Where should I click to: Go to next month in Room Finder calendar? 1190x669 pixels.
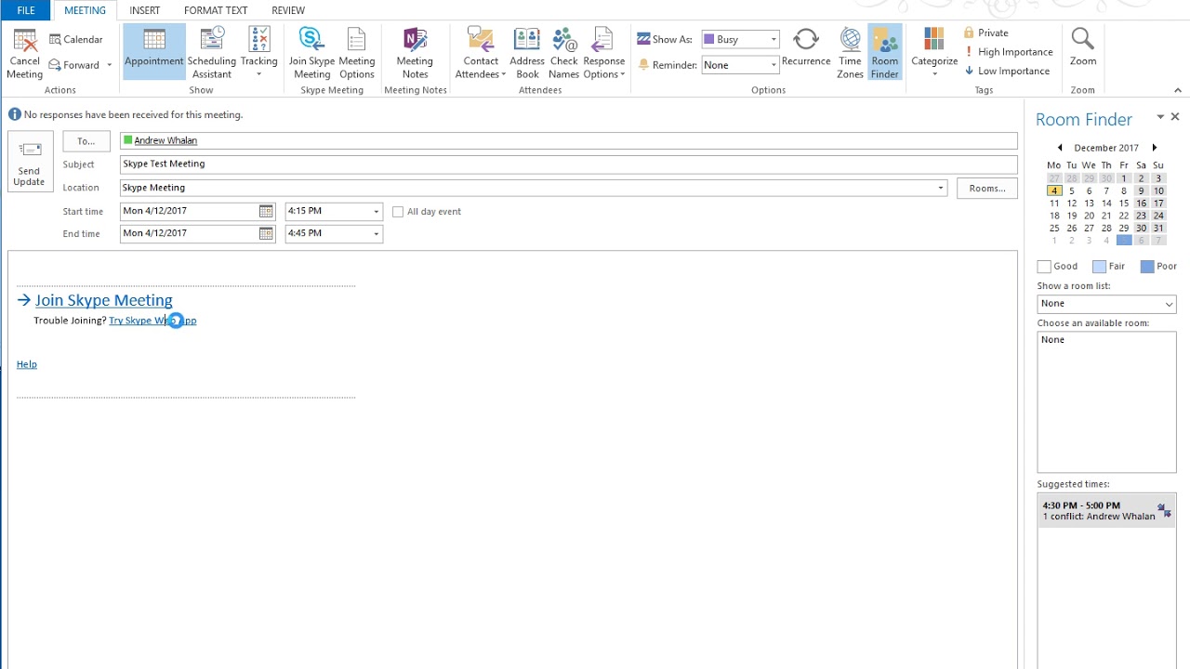1155,148
